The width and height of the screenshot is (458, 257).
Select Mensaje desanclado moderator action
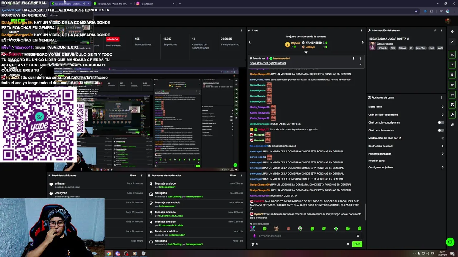(196, 204)
